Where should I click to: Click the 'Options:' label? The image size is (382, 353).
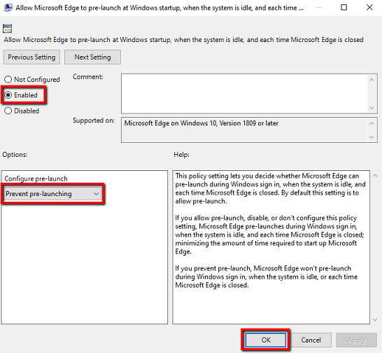click(x=15, y=154)
